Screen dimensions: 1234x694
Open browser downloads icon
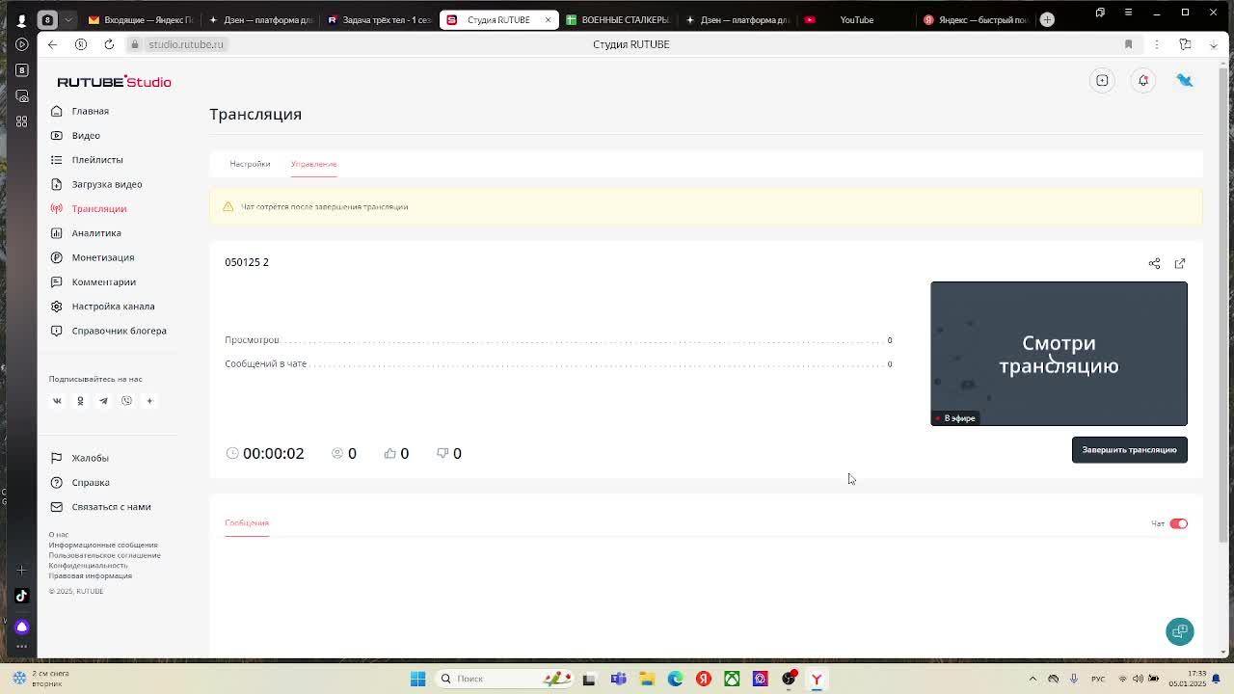(1214, 44)
